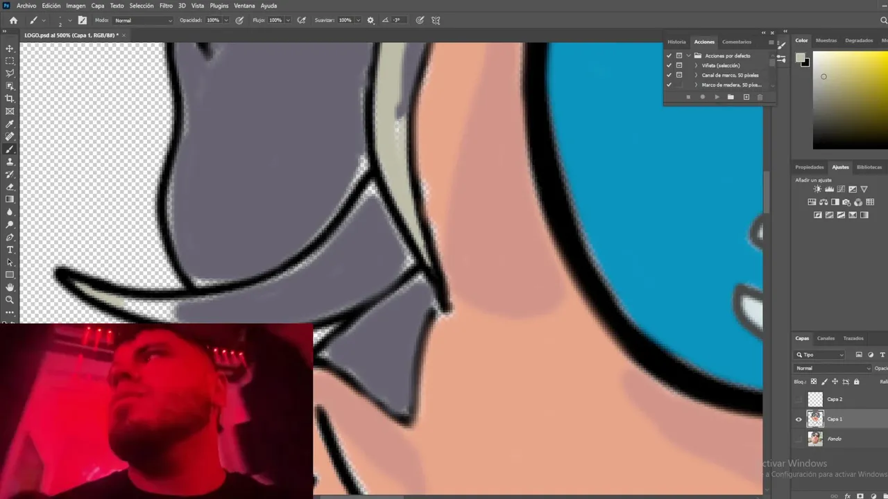Expand the Canal de marco action

pos(696,75)
